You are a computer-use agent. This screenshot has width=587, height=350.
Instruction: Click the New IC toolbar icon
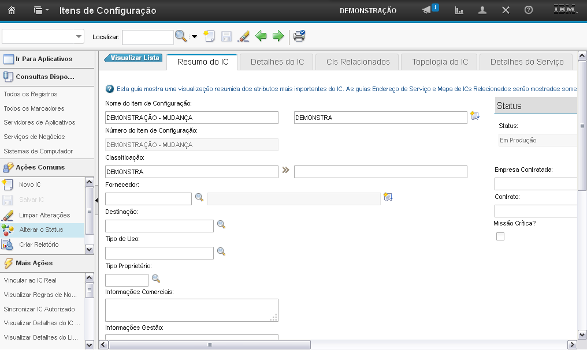pos(210,36)
